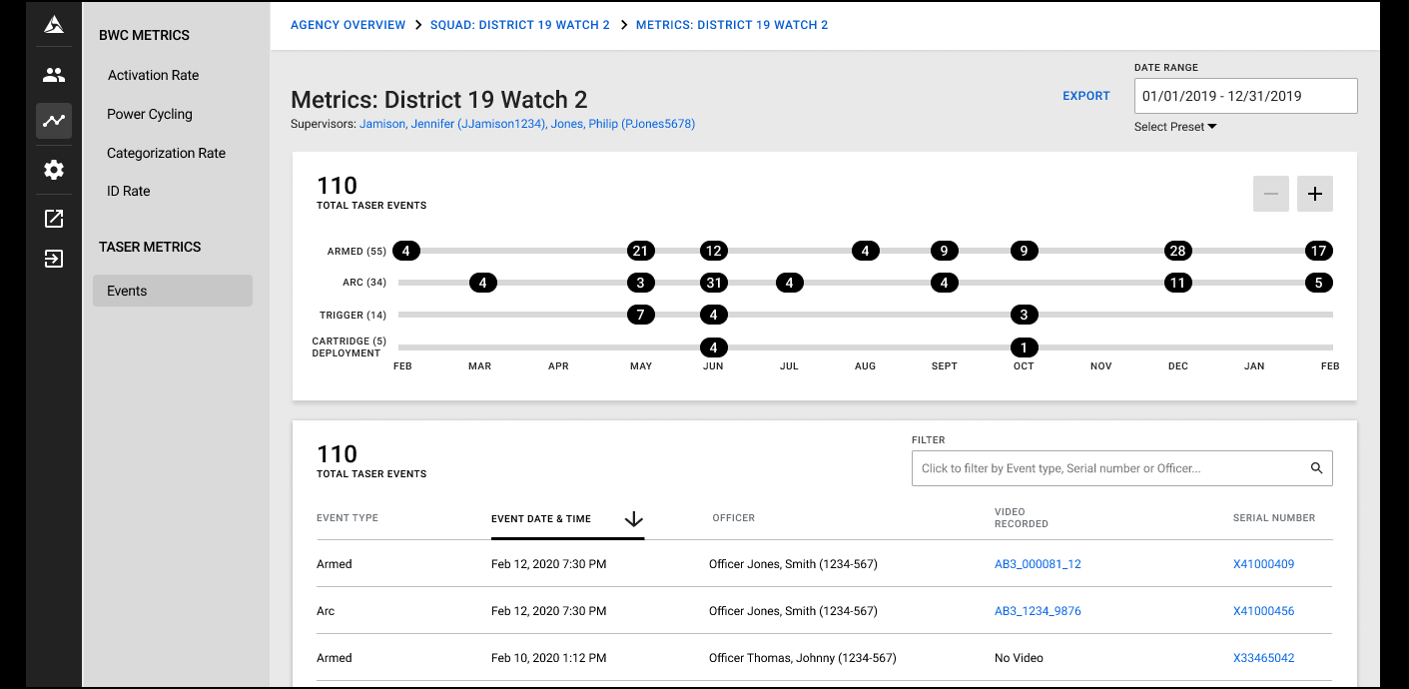Zoom out on the Taser events chart
Image resolution: width=1409 pixels, height=689 pixels.
click(1270, 193)
